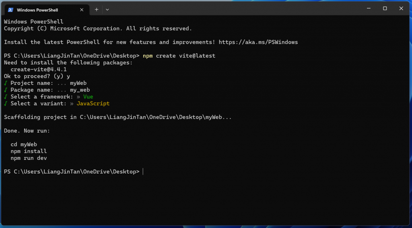The image size is (412, 228).
Task: Click the green 'Vue' framework text
Action: point(88,97)
